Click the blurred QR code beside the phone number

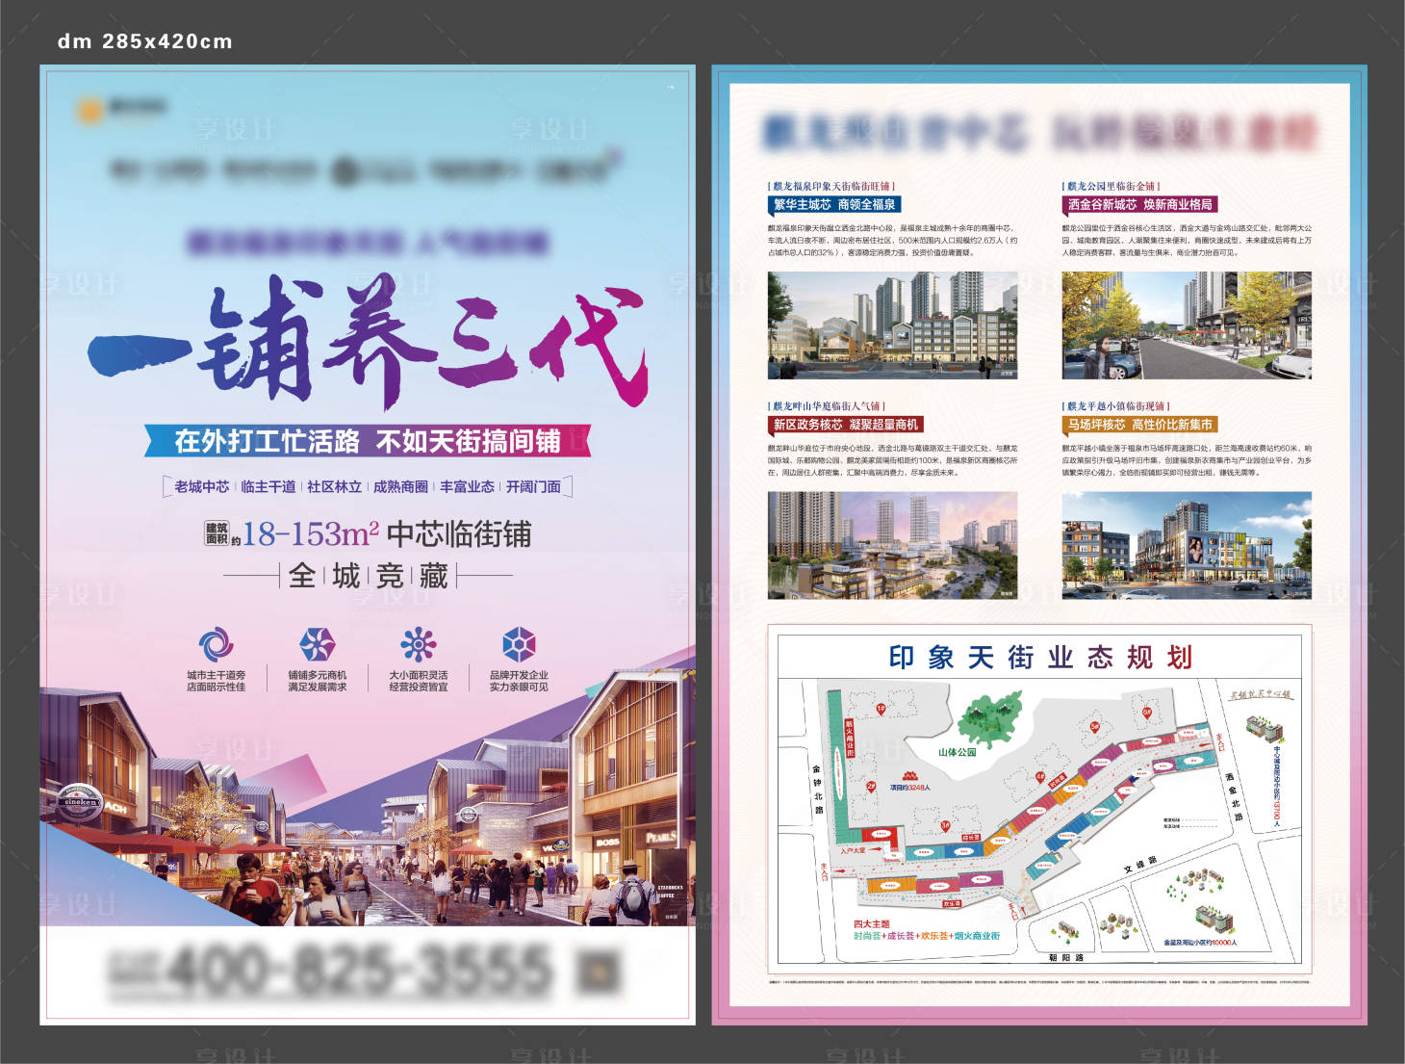coord(599,971)
